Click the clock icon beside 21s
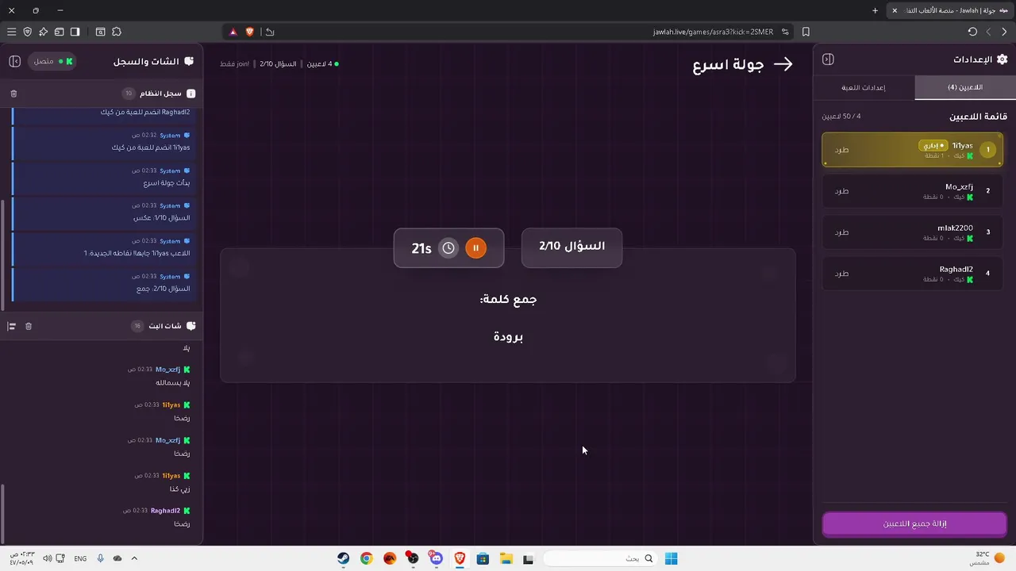 (448, 248)
